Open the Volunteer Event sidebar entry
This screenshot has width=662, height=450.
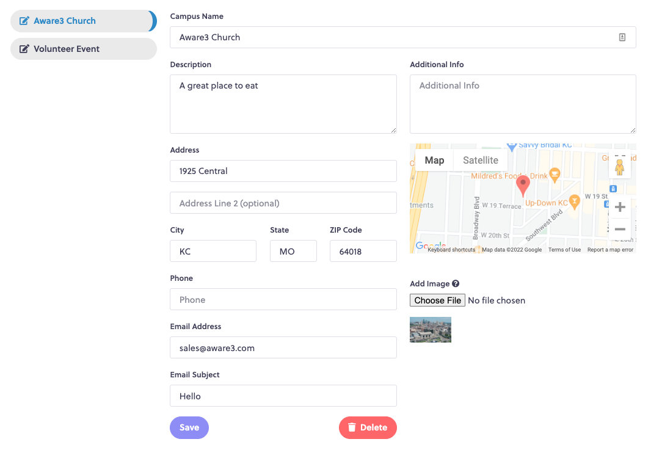tap(84, 49)
